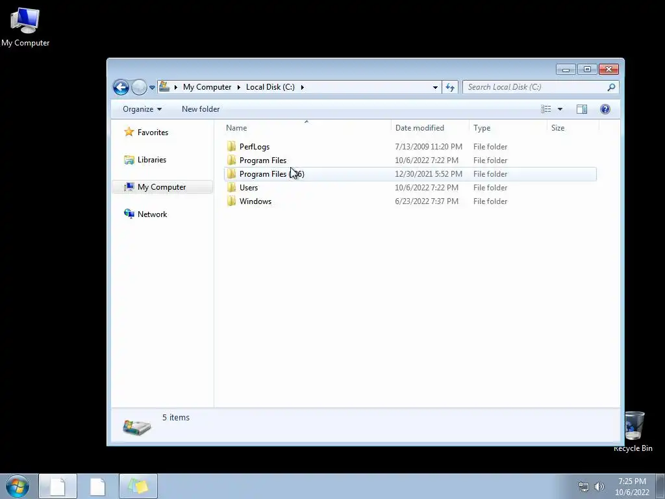Image resolution: width=665 pixels, height=499 pixels.
Task: Sort by the Size column header
Action: pyautogui.click(x=573, y=128)
